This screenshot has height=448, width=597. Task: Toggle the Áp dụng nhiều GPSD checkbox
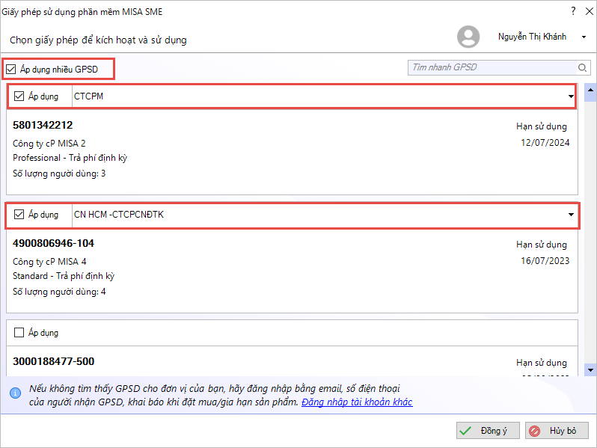pos(11,70)
